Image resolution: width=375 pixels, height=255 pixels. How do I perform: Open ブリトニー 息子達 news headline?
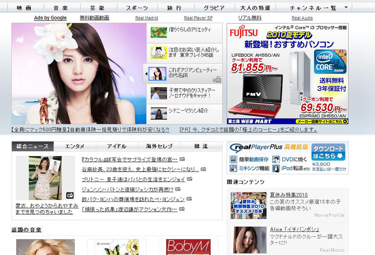tap(133, 179)
